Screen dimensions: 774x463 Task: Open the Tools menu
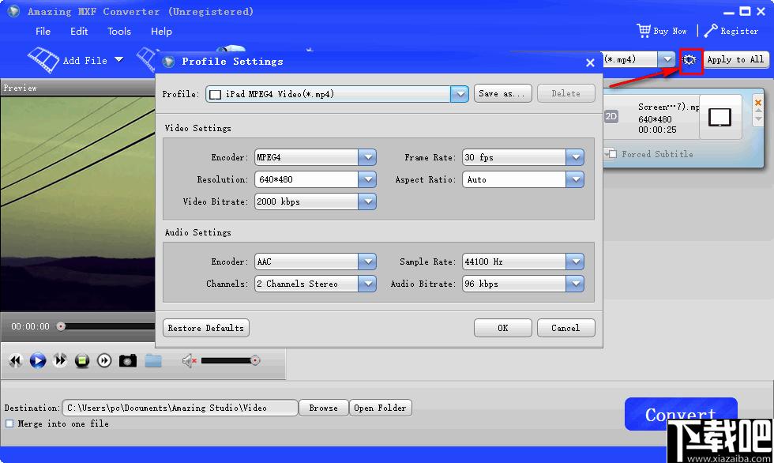[119, 31]
